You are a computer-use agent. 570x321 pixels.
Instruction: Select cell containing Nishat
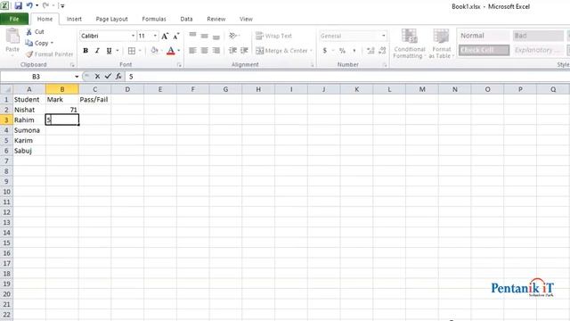click(x=29, y=110)
